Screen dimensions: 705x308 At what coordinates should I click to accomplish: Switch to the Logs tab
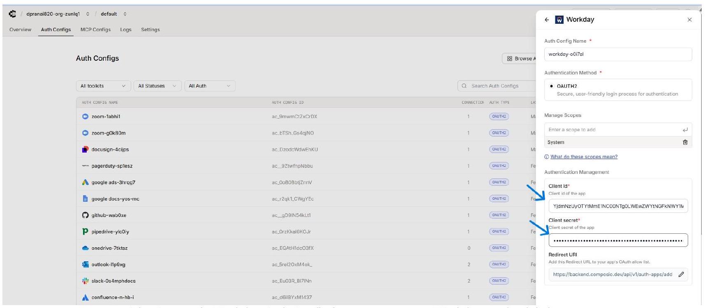click(x=126, y=30)
